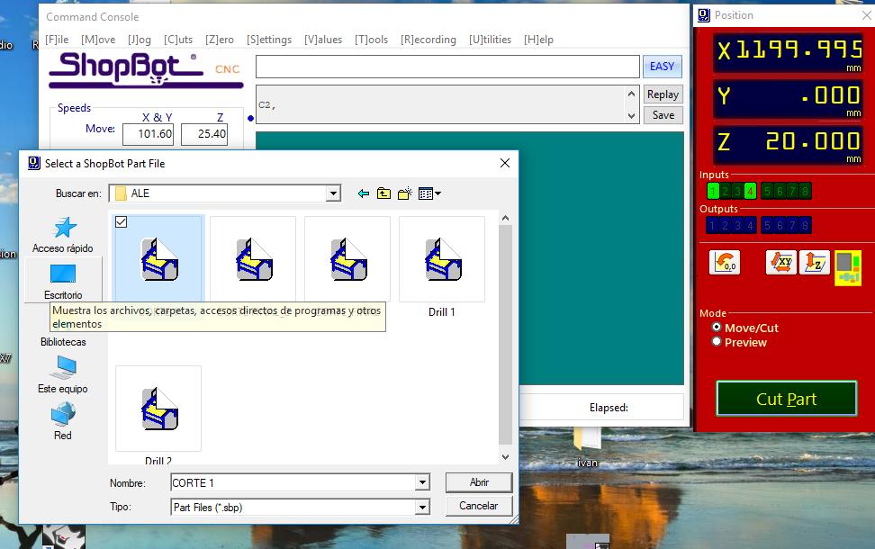The height and width of the screenshot is (549, 875).
Task: Select Escritorio in the places sidebar
Action: 63,281
